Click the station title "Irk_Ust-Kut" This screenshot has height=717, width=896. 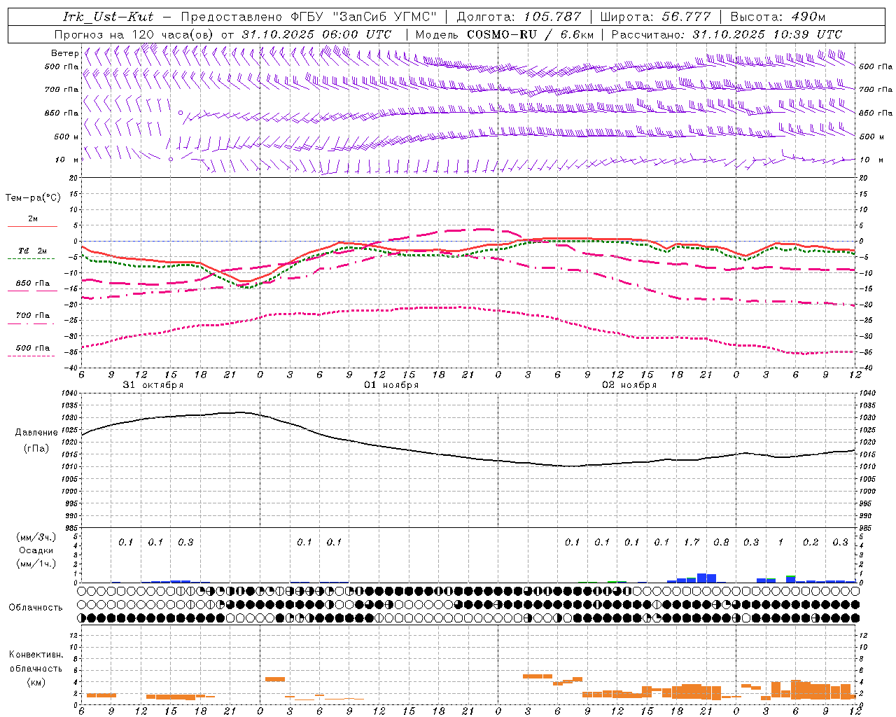click(108, 17)
